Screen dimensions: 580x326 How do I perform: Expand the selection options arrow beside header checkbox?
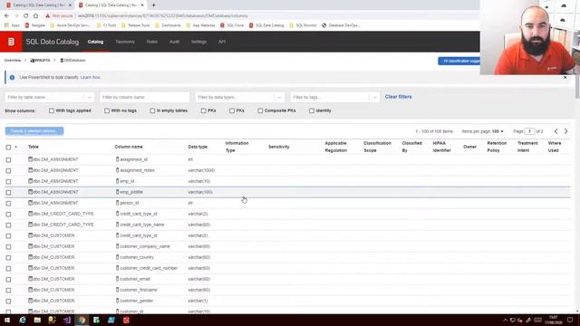click(x=16, y=147)
